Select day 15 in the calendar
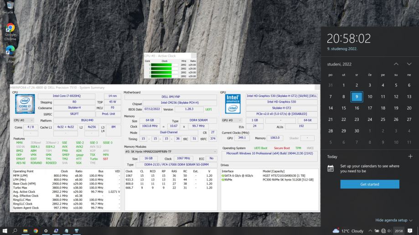 (344, 108)
